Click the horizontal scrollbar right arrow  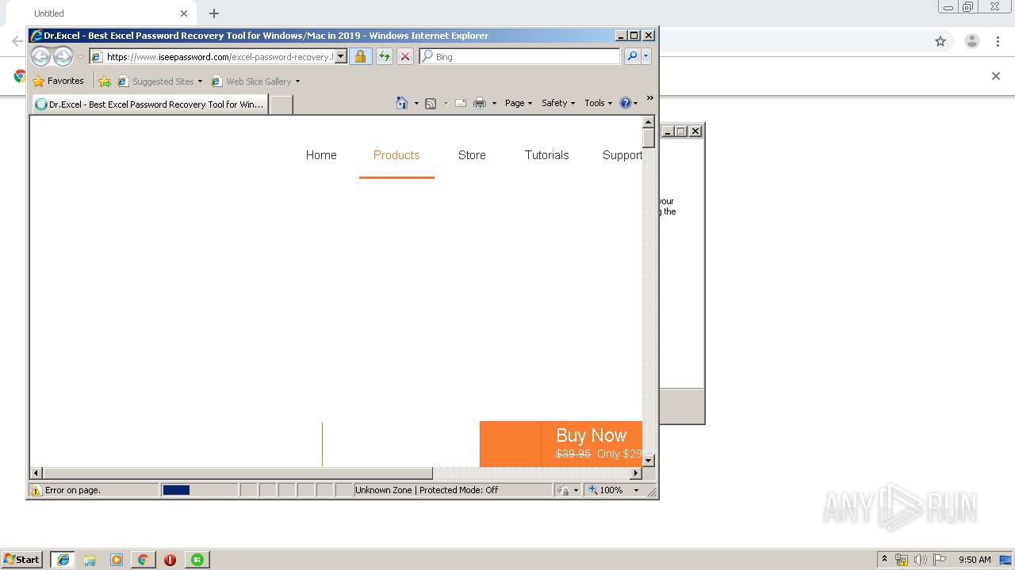click(x=635, y=473)
